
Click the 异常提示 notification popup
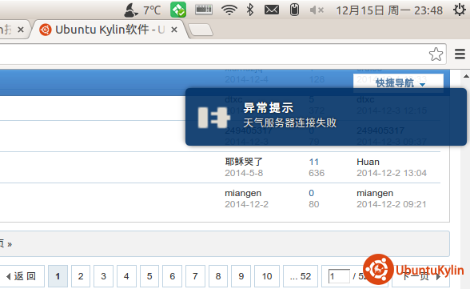pos(326,117)
